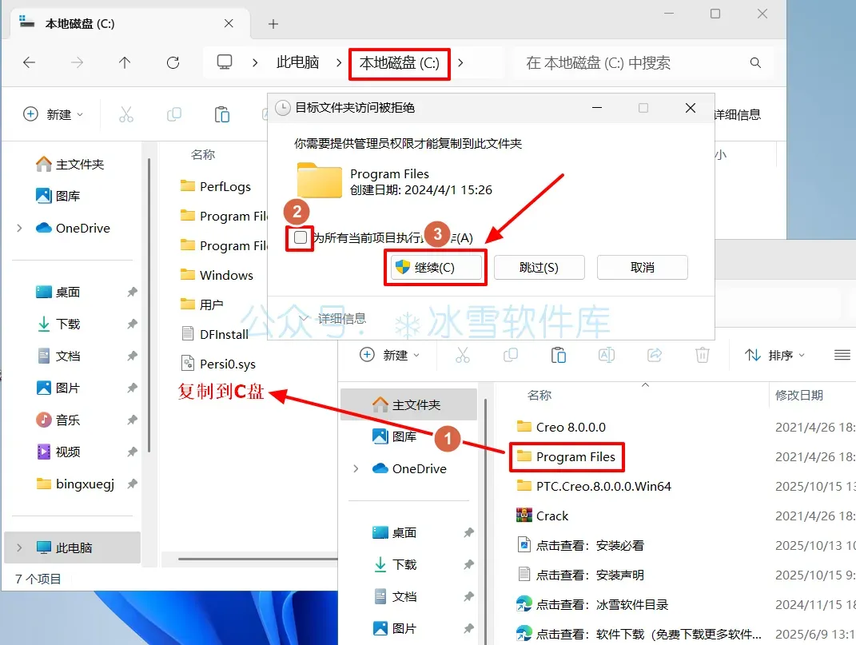Click the search magnifier icon
The width and height of the screenshot is (856, 645).
coord(755,63)
